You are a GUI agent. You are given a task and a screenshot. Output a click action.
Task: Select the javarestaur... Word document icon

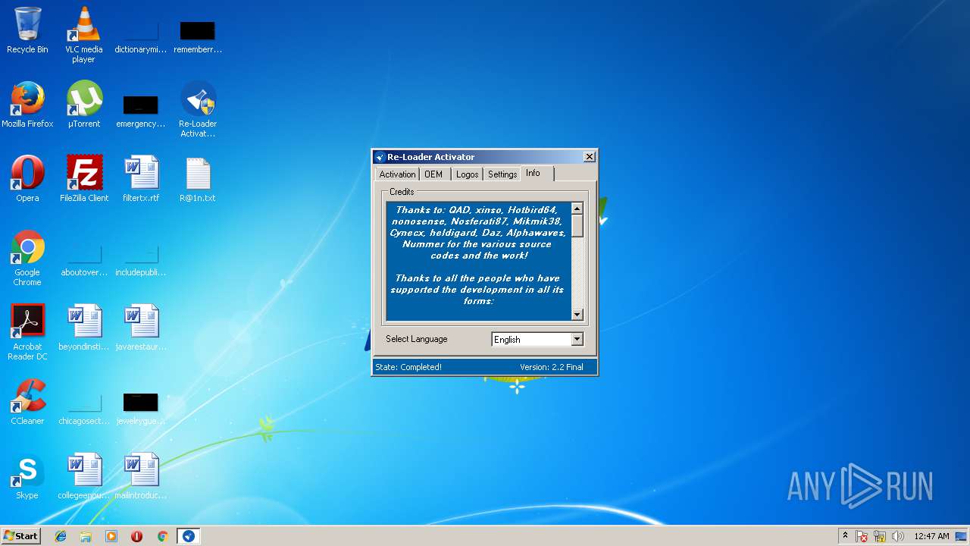point(141,328)
